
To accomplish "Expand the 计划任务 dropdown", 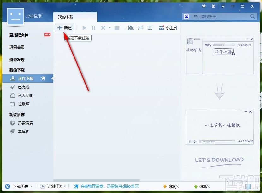I will (x=65, y=186).
